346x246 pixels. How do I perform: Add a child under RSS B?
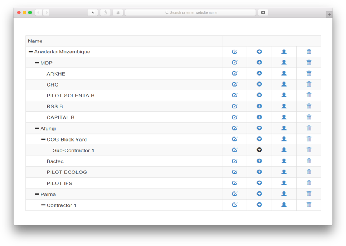[259, 106]
